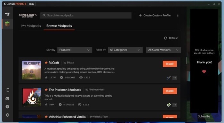The width and height of the screenshot is (224, 123).
Task: Click author name Shivaxi
Action: [x=70, y=63]
